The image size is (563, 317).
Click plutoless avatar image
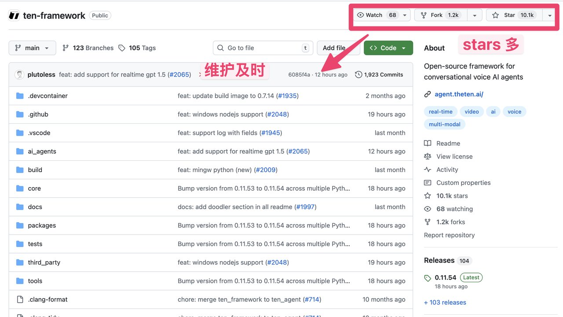tap(19, 74)
